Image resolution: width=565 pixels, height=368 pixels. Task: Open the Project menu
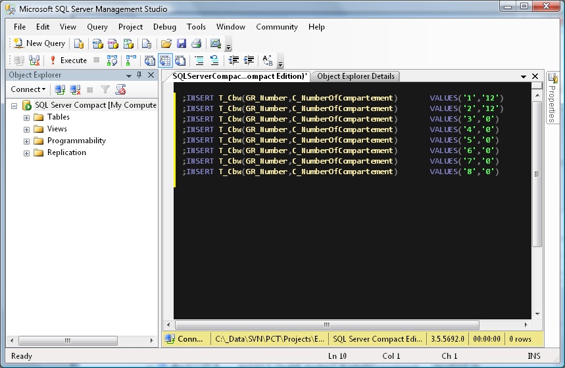click(x=130, y=27)
